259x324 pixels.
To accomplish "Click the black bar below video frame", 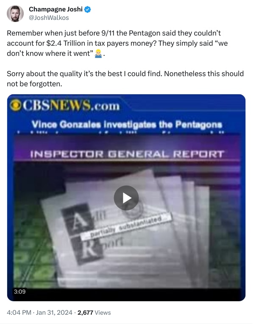I will point(126,295).
